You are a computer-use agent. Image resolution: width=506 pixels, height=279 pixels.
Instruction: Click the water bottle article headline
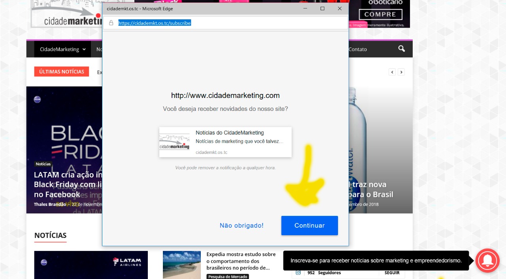[x=371, y=189]
